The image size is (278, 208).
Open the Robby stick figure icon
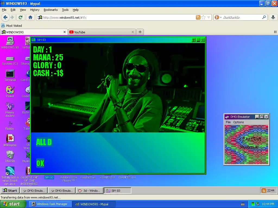[x=10, y=126]
